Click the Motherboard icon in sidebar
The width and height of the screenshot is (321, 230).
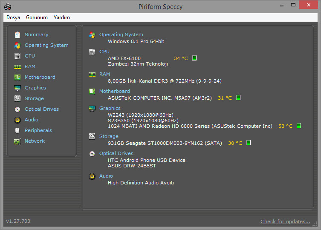coord(17,78)
